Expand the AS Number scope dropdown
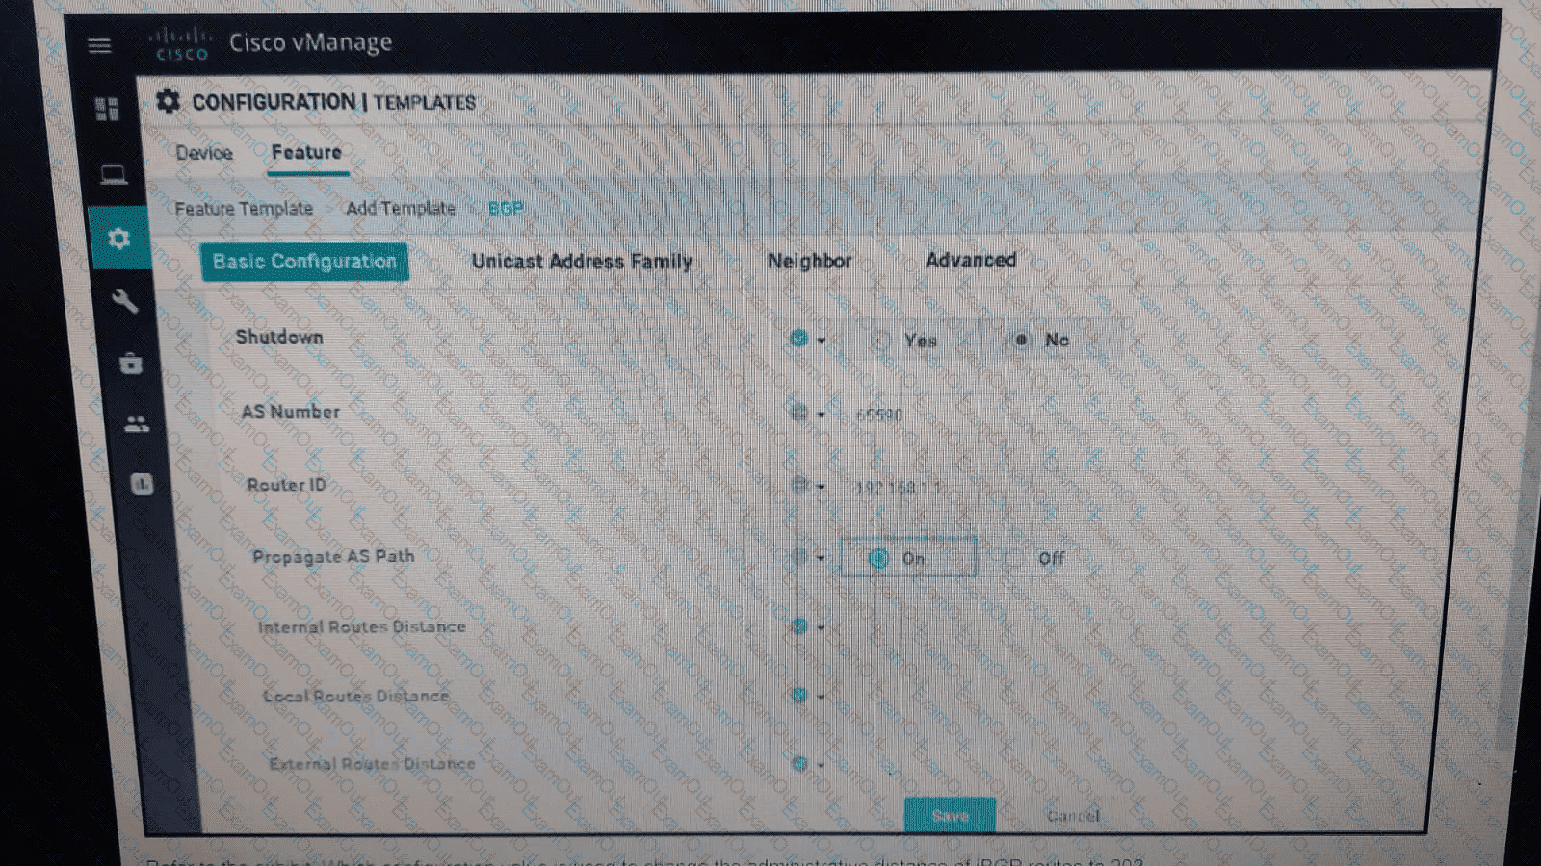 tap(807, 413)
